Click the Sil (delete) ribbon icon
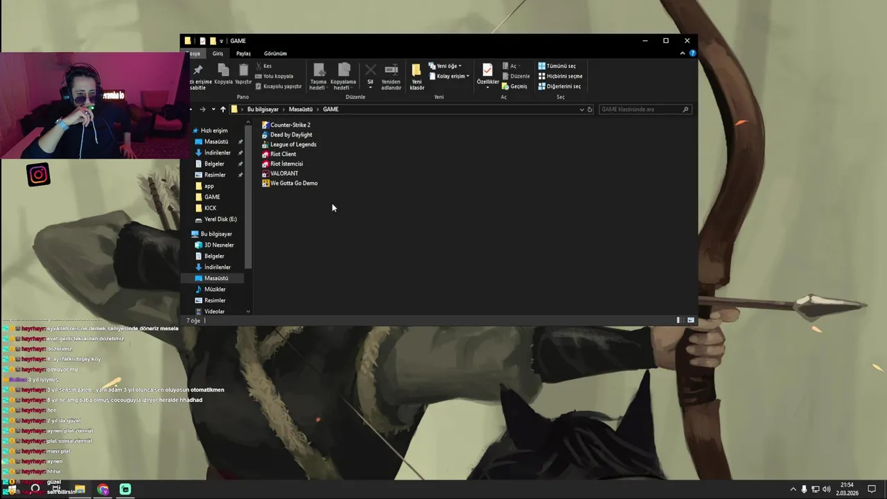The image size is (887, 499). tap(370, 76)
